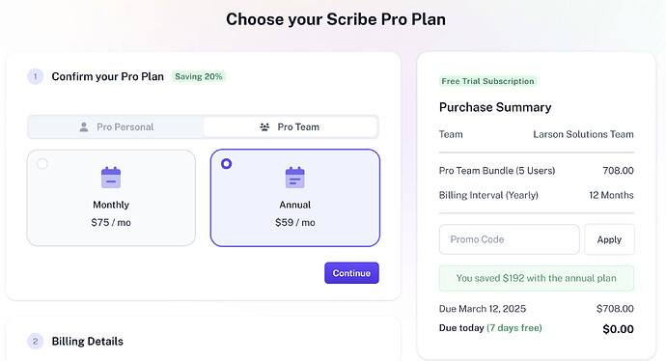Expand the Billing Details section

(x=88, y=342)
